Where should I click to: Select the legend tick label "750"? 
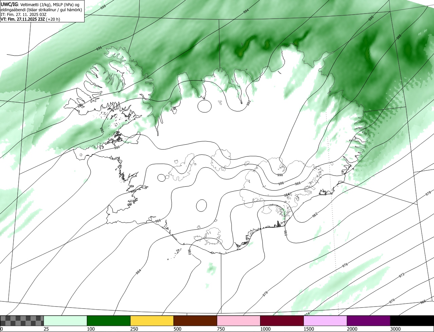221,329
